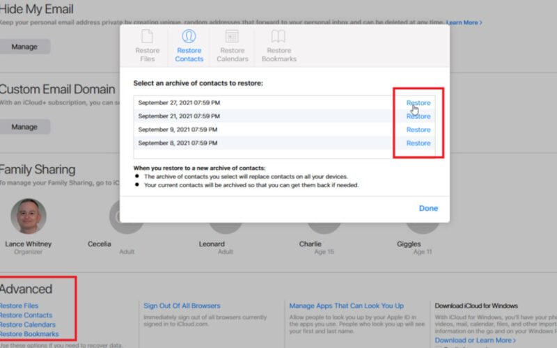
Task: Select September 9, 2021 07:59 PM row text
Action: (178, 129)
